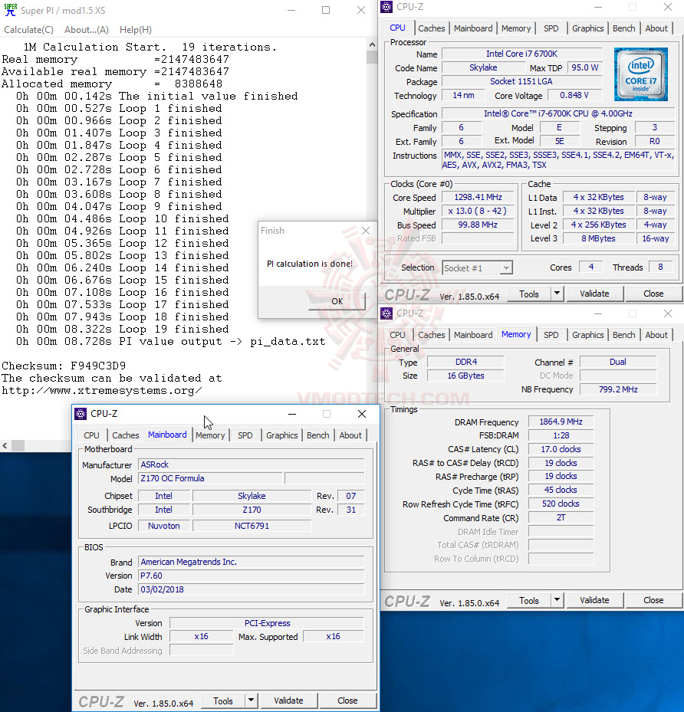Click the Intel Core i7 logo badge
Image resolution: width=684 pixels, height=712 pixels.
(641, 74)
